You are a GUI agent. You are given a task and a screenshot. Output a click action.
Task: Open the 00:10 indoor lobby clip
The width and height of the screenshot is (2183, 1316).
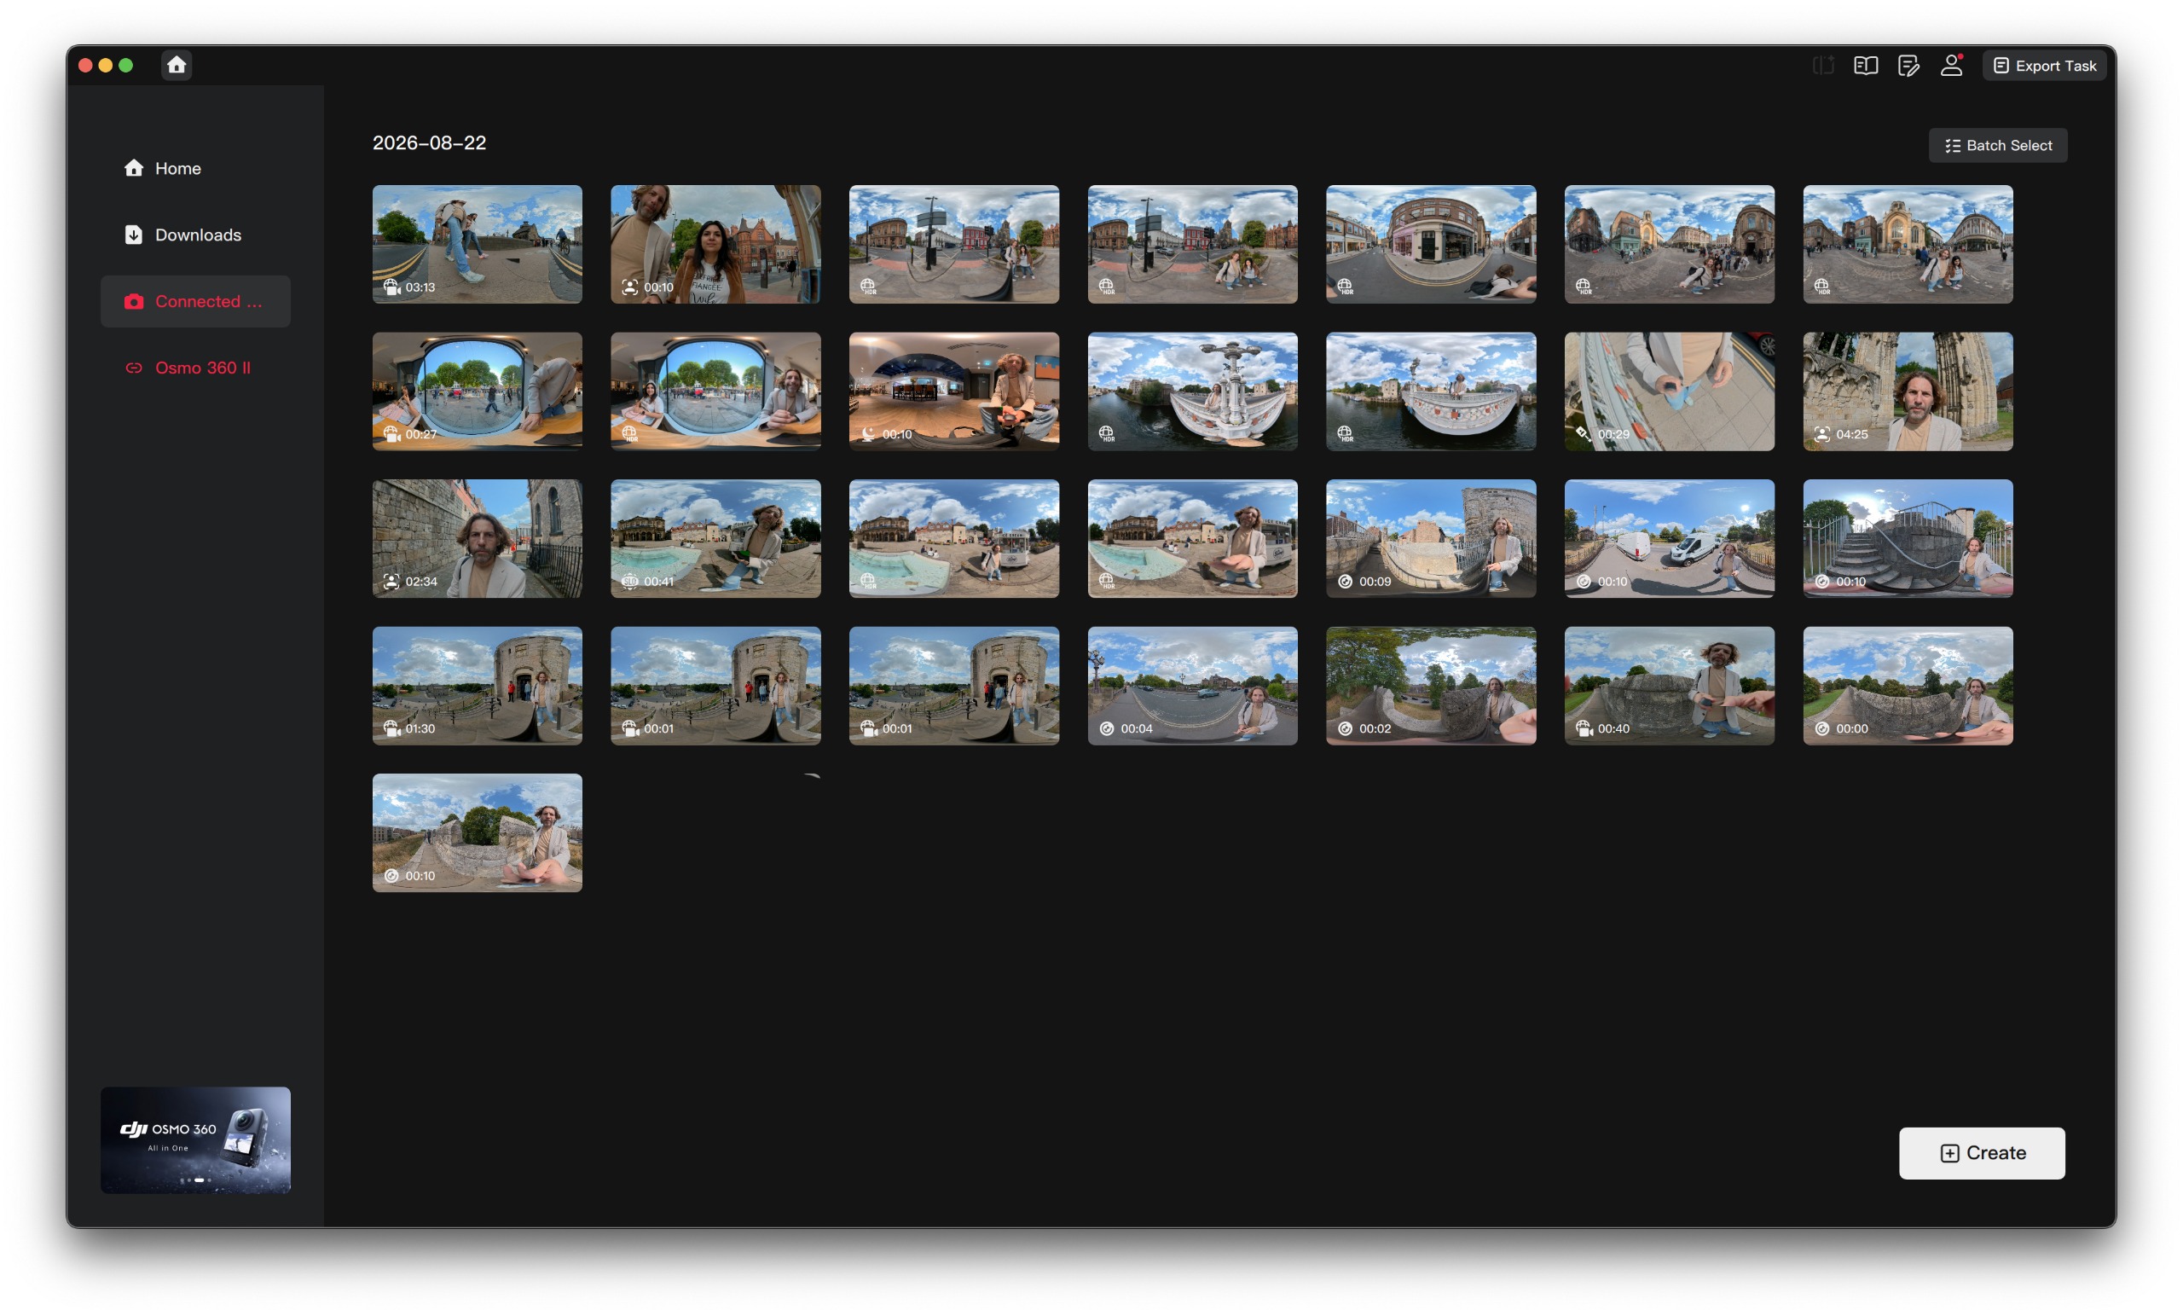[x=953, y=391]
